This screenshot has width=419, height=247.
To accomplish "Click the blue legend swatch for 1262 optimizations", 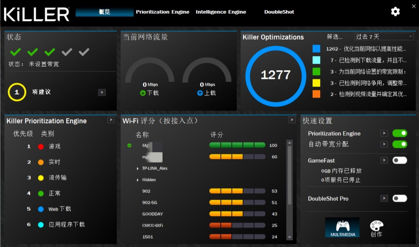I will coord(316,48).
